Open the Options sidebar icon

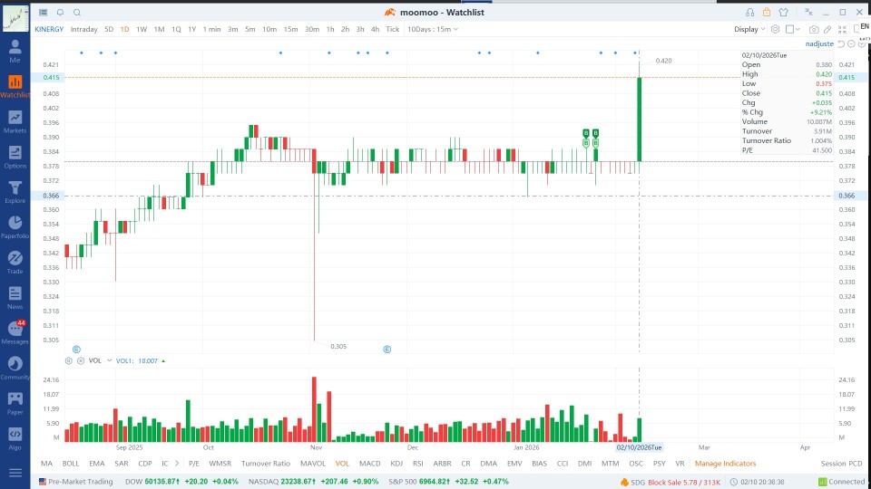click(x=15, y=157)
